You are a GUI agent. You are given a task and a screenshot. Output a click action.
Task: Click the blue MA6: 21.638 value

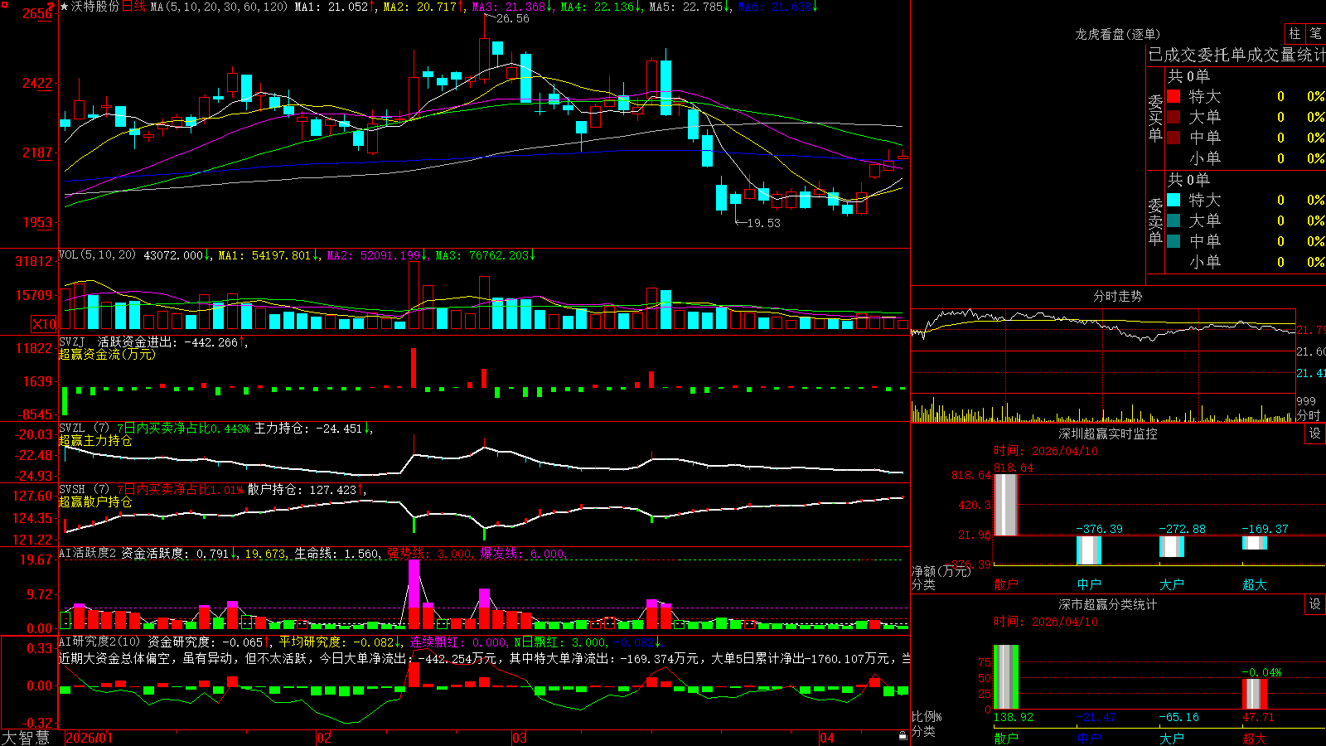click(x=775, y=7)
